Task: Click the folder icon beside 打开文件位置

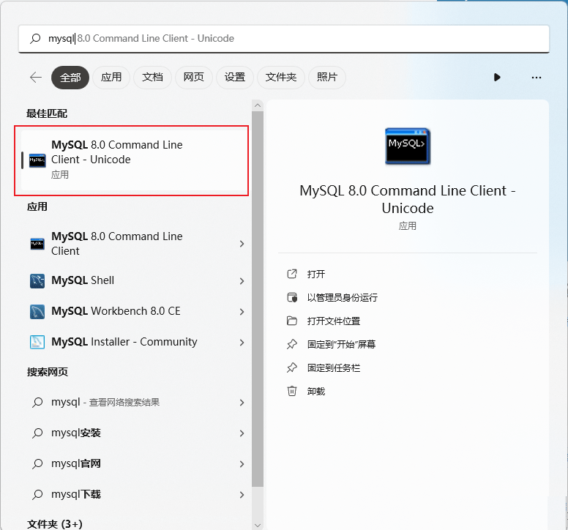Action: [292, 321]
